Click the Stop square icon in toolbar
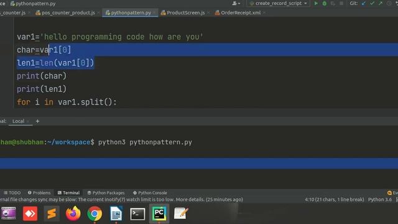Screen dimensions: 398x224 [x=341, y=4]
